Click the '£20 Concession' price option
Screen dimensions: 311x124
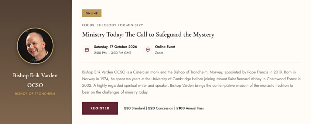161,108
